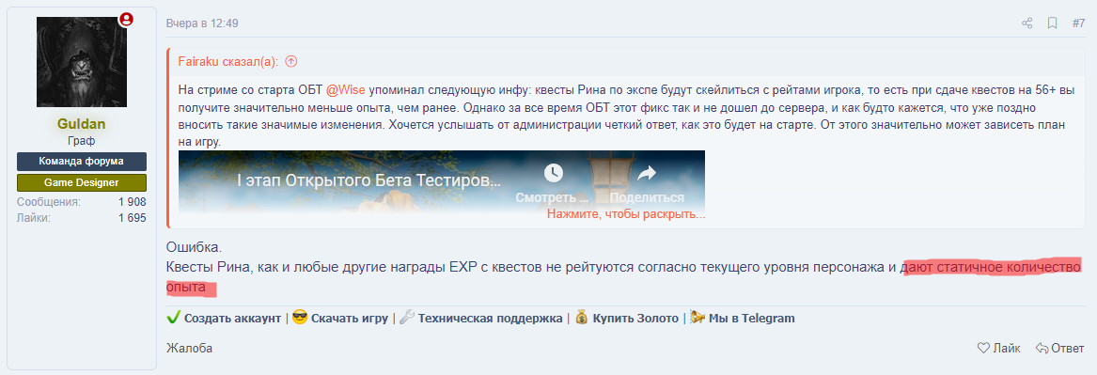Viewport: 1097px width, 375px height.
Task: Click the Граф user title text
Action: click(x=81, y=141)
